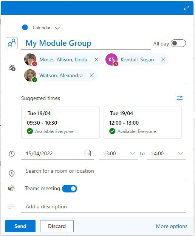
Task: Expand the Calendar selection dropdown
Action: (57, 28)
